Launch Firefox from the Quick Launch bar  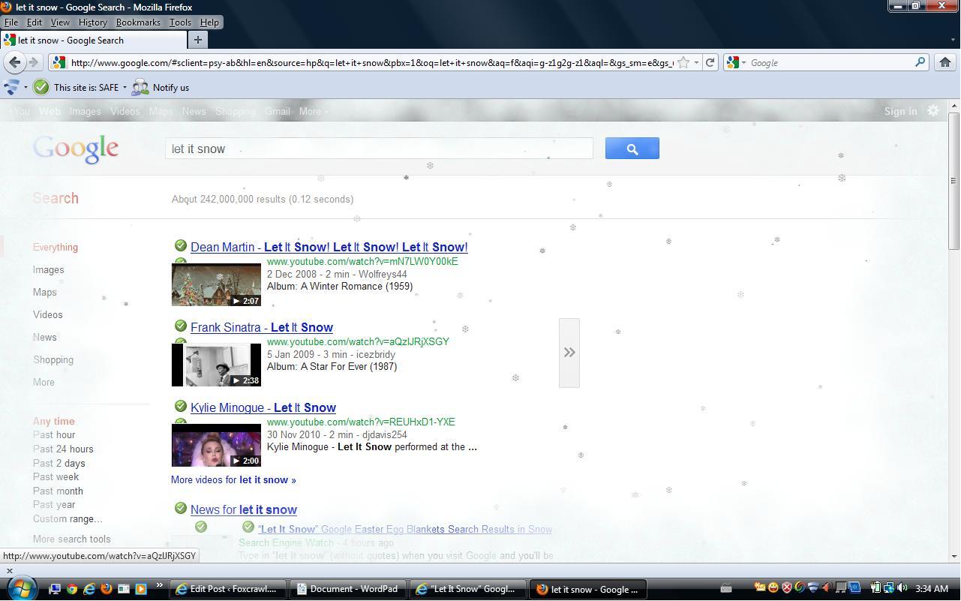[x=106, y=589]
